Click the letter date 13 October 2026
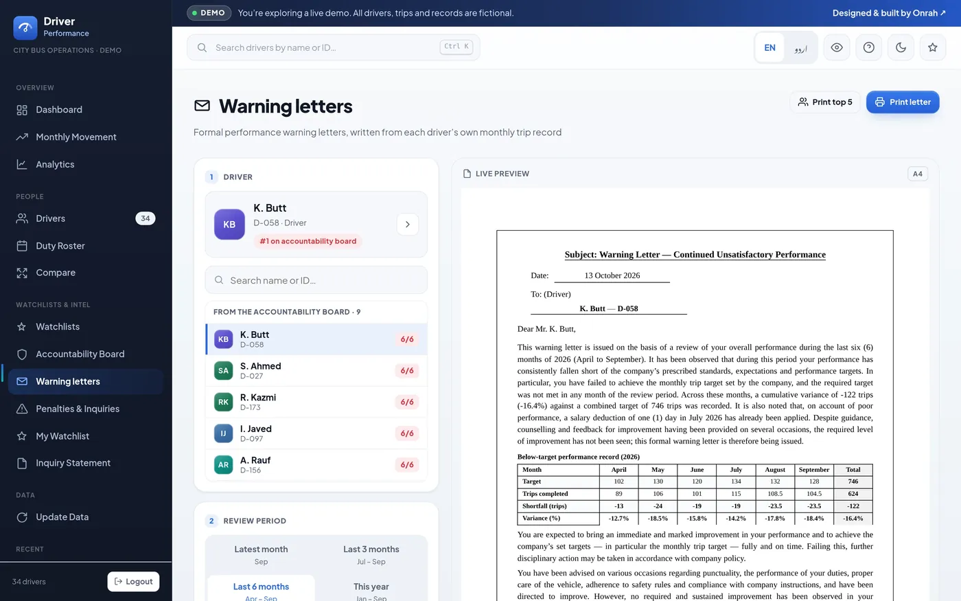 click(x=612, y=275)
